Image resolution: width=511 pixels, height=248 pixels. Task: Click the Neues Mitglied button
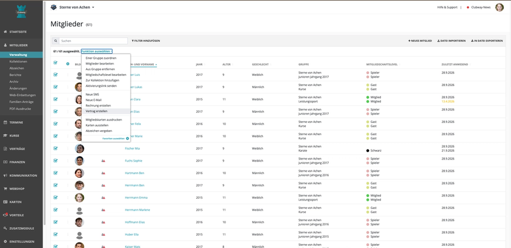[x=420, y=41]
